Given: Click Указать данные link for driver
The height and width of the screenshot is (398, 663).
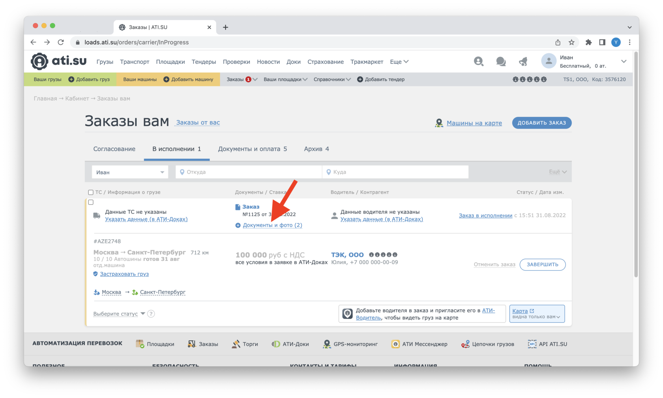Looking at the screenshot, I should (x=382, y=219).
